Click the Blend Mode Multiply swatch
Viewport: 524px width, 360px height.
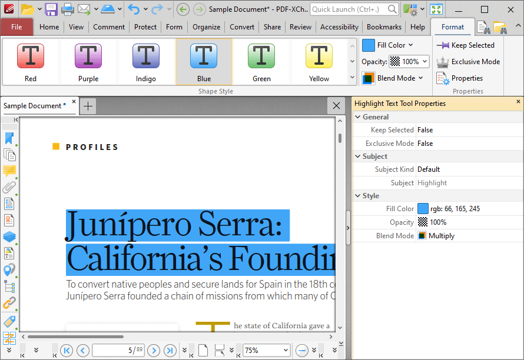click(x=422, y=236)
